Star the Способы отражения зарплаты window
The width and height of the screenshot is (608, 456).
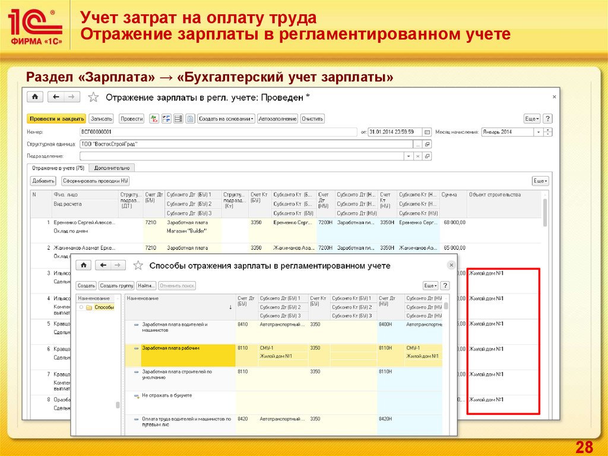[138, 266]
